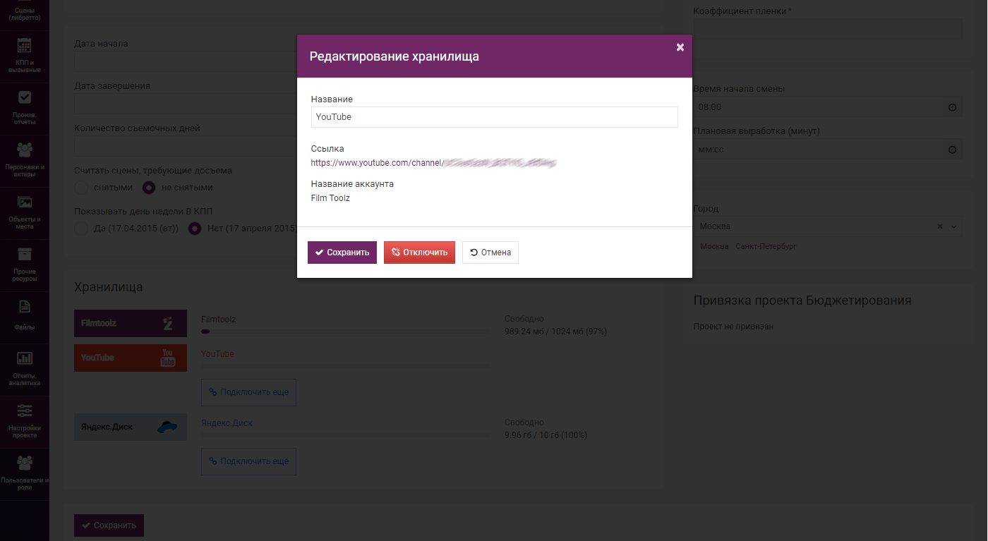This screenshot has height=541, width=988.
Task: Click Подключить еще under Яндекс.Диск
Action: point(248,461)
